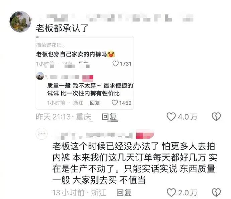Screen dimensions: 231x199
Task: Tap the comment text 老板都承认了
Action: pos(62,28)
